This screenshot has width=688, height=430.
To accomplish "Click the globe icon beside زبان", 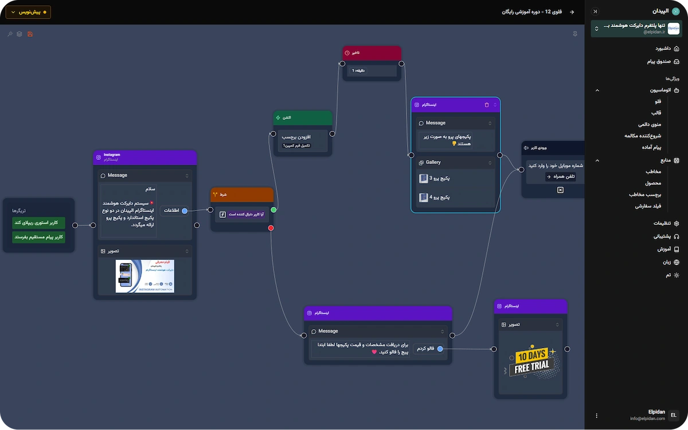I will [x=677, y=262].
